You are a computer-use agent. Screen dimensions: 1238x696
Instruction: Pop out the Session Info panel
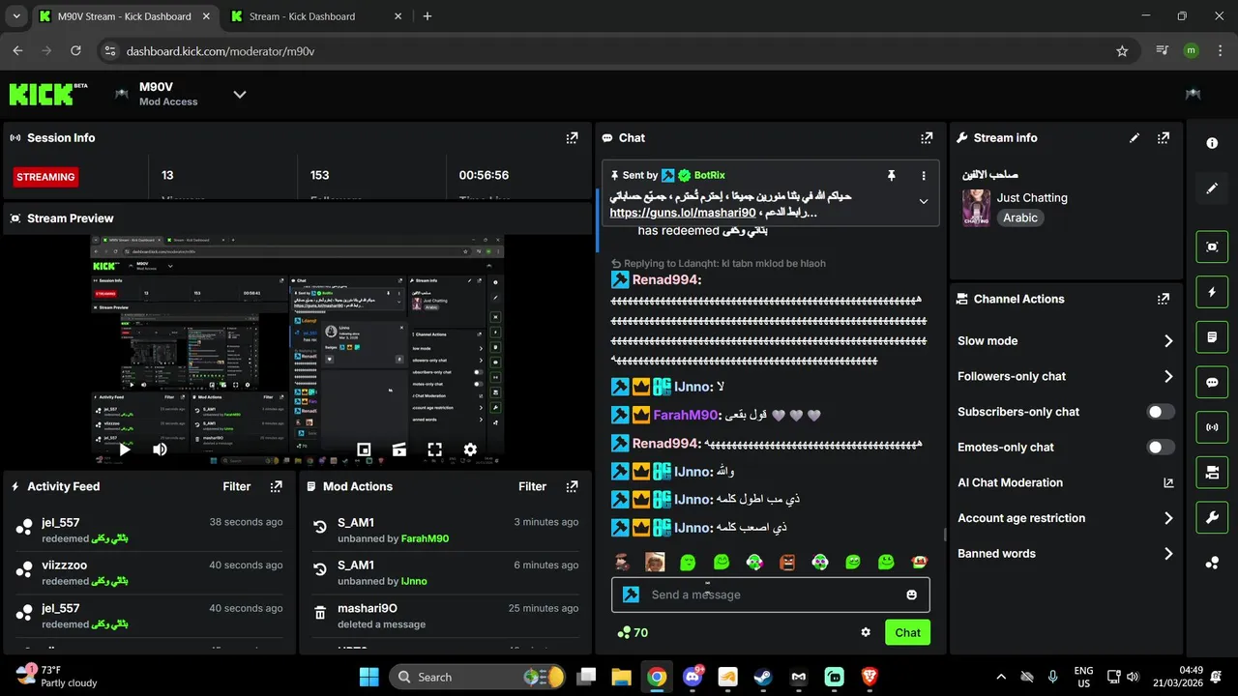pos(572,138)
